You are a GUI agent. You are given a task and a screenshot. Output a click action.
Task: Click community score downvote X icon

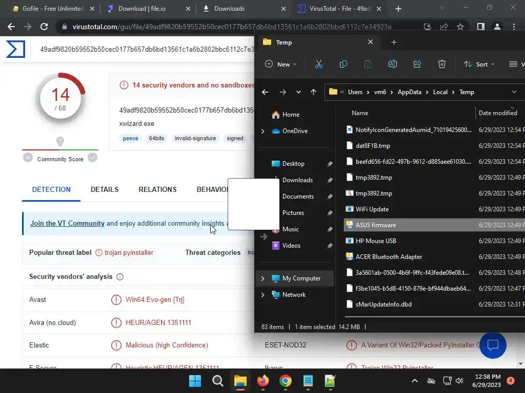(x=28, y=158)
